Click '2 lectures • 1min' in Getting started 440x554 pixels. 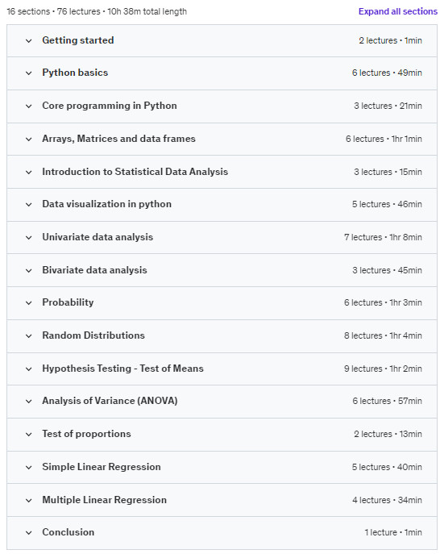[390, 40]
